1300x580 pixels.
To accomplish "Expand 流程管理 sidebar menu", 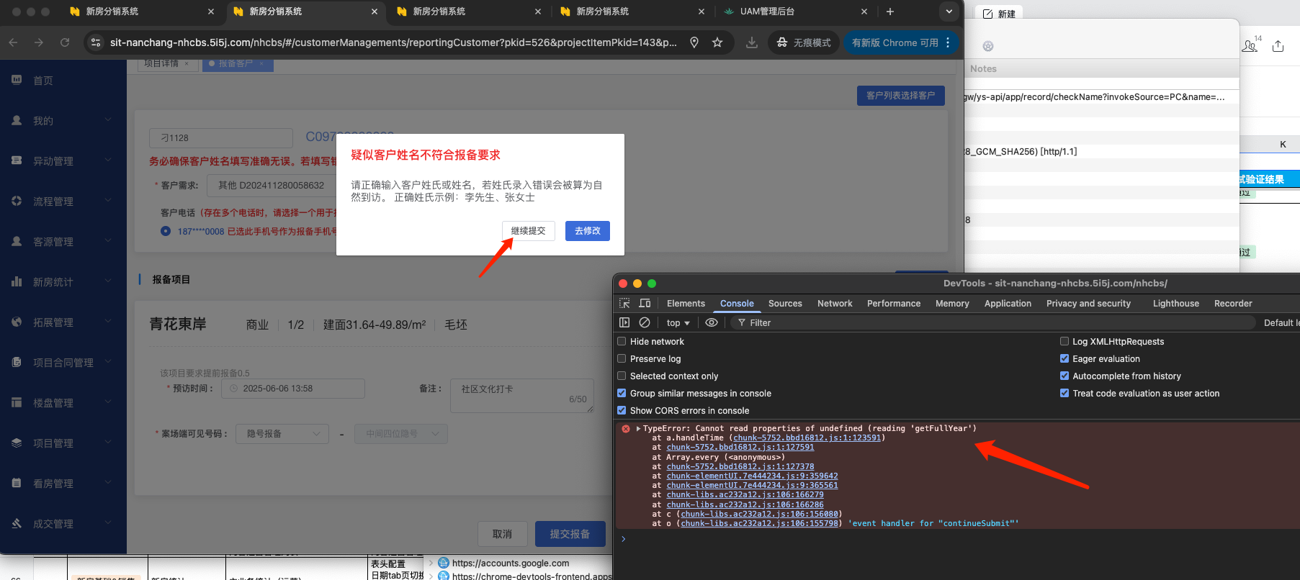I will [x=63, y=201].
